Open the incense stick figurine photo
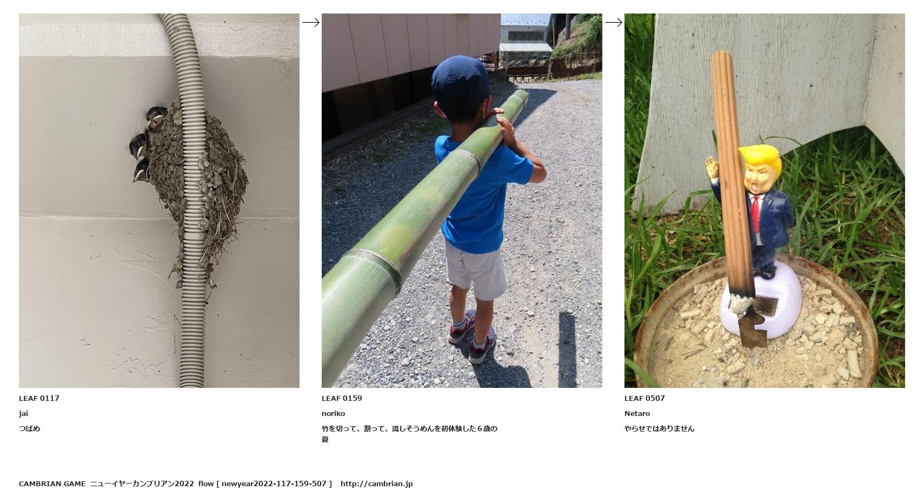The width and height of the screenshot is (924, 497). pyautogui.click(x=765, y=200)
